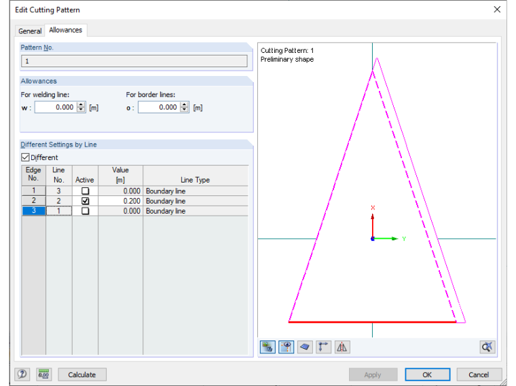This screenshot has width=516, height=386.
Task: Click Boundary line type of edge 2
Action: click(x=195, y=201)
